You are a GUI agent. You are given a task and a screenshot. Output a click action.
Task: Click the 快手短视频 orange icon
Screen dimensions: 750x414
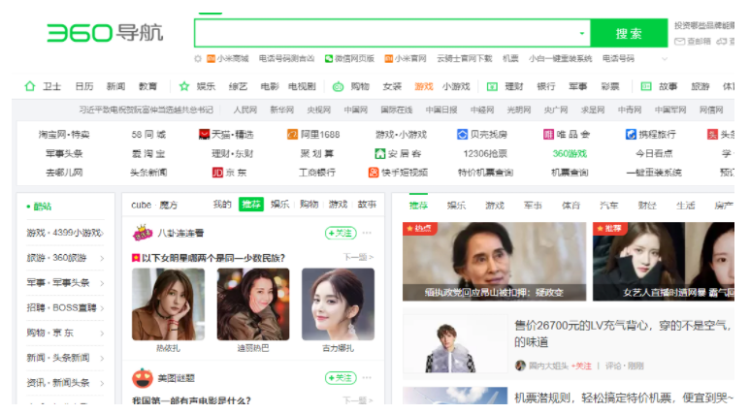(374, 173)
